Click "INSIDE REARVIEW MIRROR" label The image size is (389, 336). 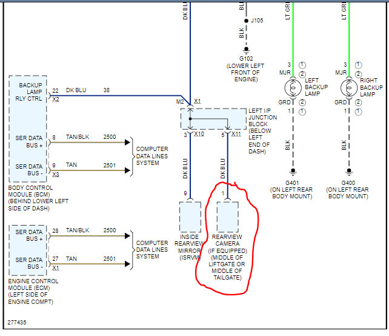(190, 244)
